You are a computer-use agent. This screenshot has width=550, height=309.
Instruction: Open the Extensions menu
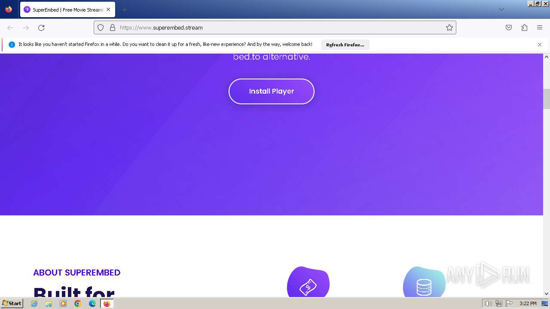[524, 27]
